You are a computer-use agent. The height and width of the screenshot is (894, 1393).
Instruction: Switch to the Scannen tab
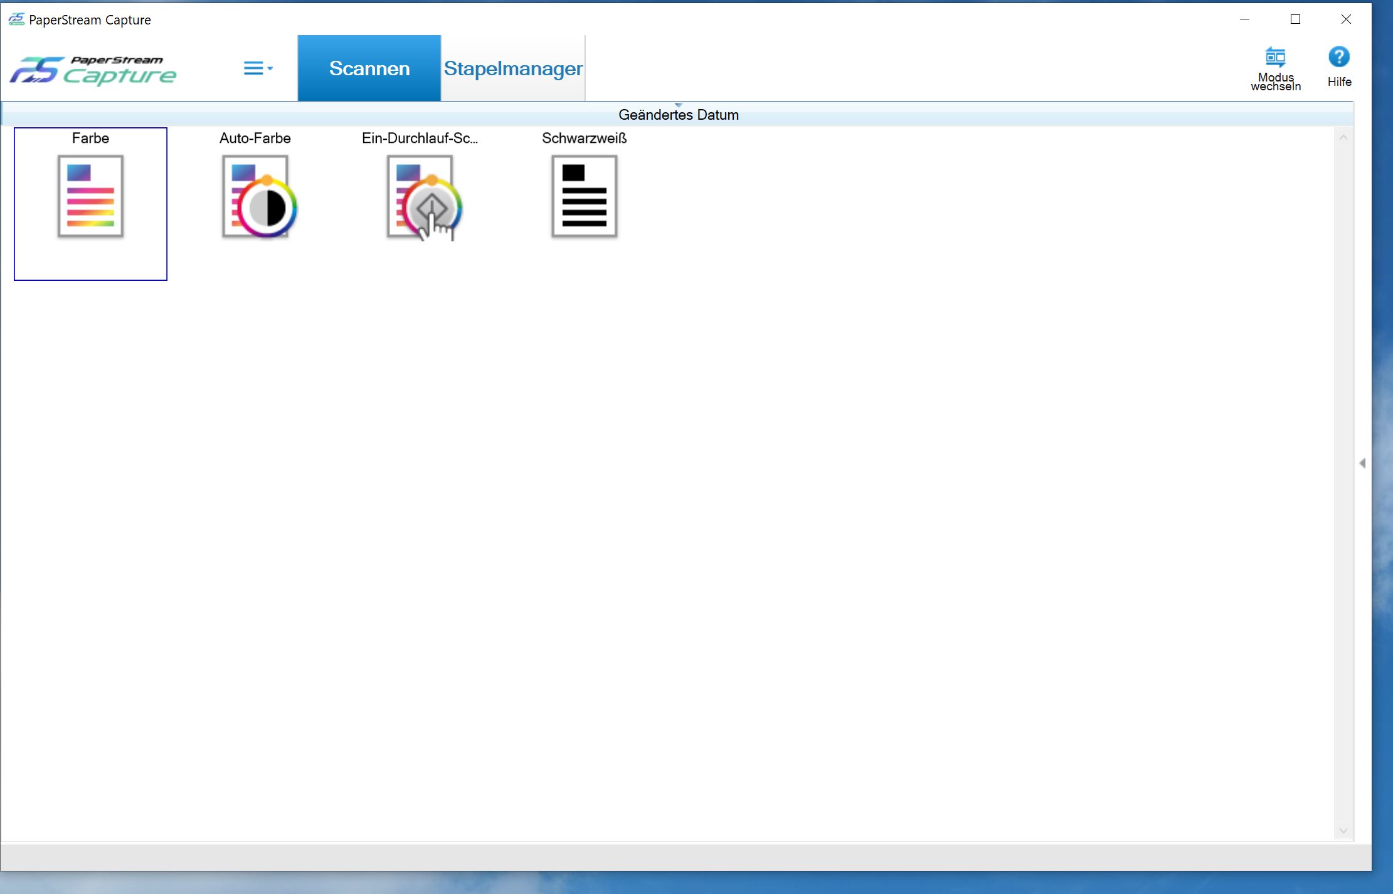pyautogui.click(x=369, y=68)
